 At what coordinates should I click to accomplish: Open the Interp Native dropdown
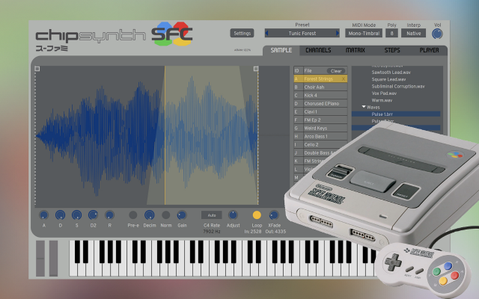click(x=413, y=33)
